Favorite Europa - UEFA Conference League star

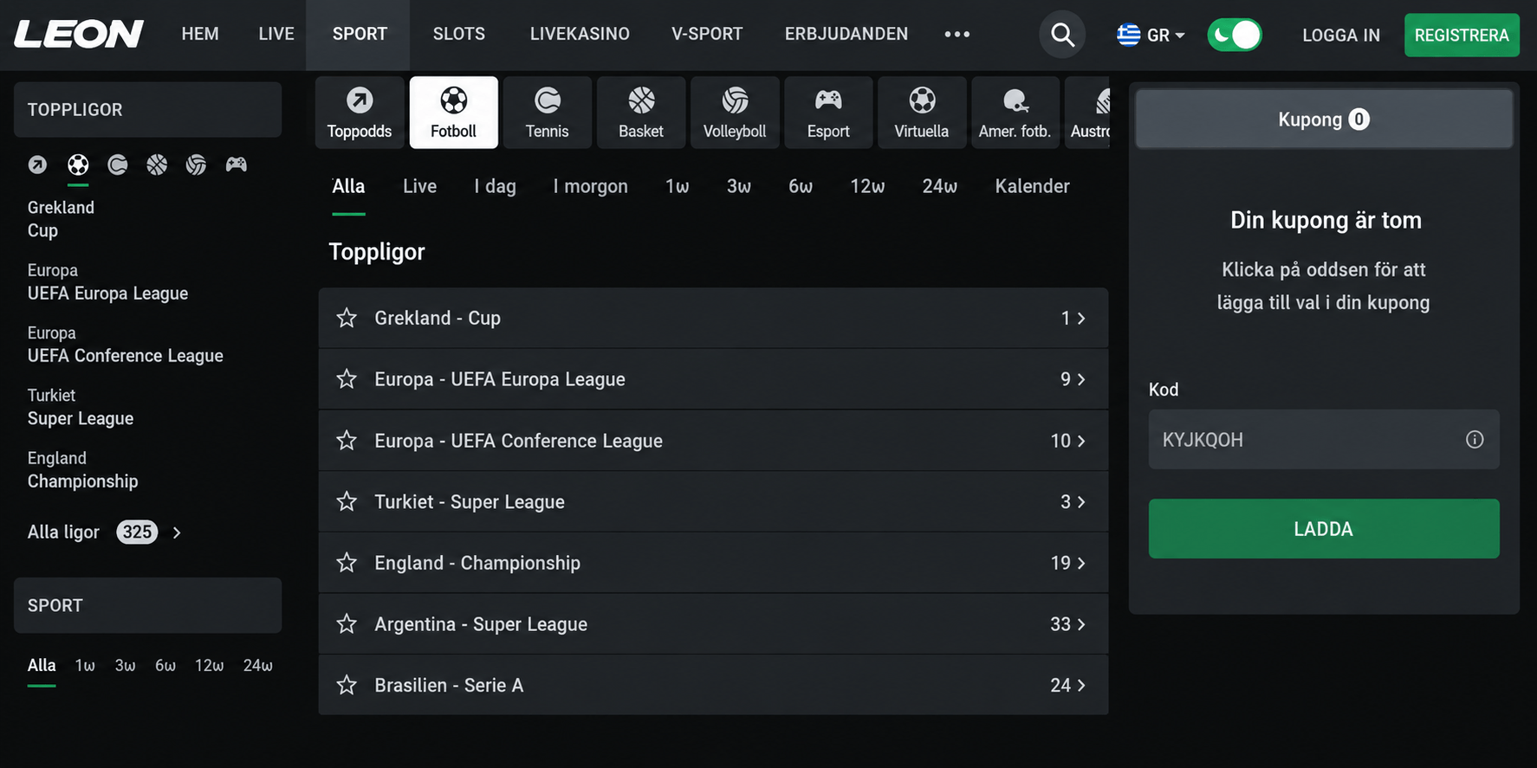[347, 441]
